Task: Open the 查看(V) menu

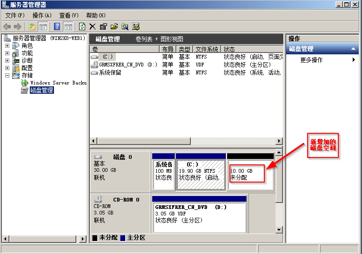Action: [x=69, y=15]
